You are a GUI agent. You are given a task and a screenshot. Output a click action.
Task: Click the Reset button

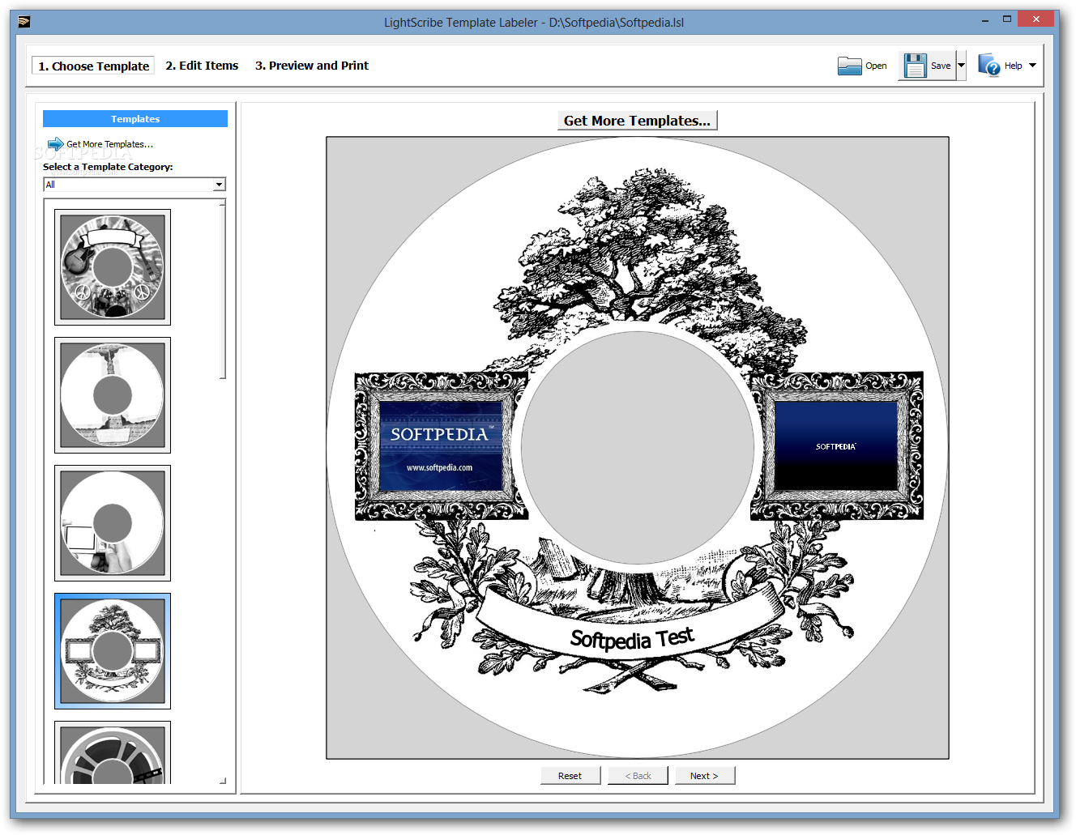[x=570, y=776]
